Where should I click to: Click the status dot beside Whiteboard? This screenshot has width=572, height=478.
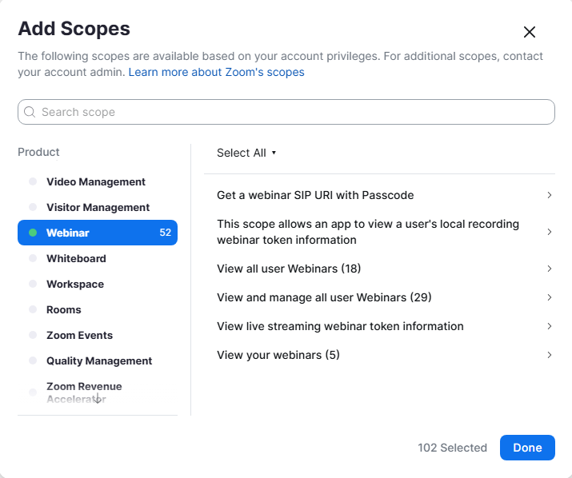[x=33, y=259]
